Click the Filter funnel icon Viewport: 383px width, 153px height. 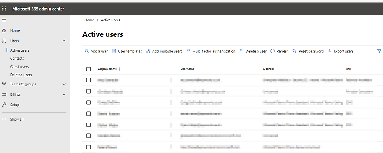(x=379, y=51)
